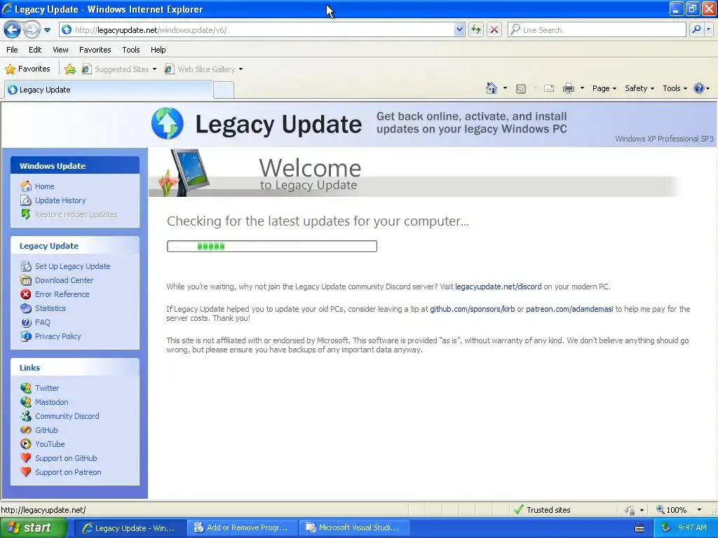The image size is (718, 538).
Task: Click the FAQ question mark icon
Action: pyautogui.click(x=26, y=322)
